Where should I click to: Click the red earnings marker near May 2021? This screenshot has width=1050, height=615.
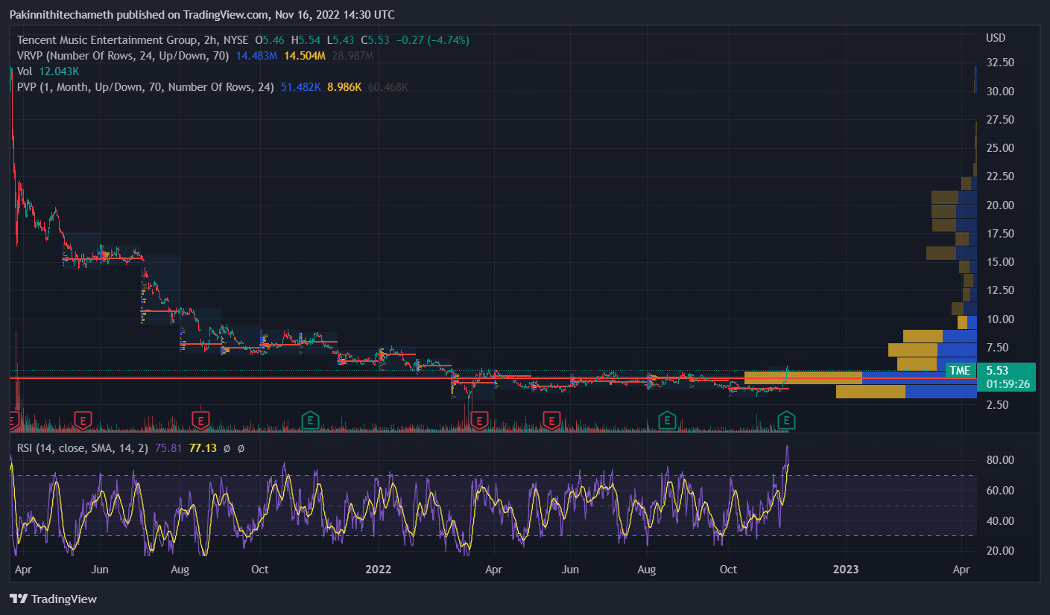[82, 421]
